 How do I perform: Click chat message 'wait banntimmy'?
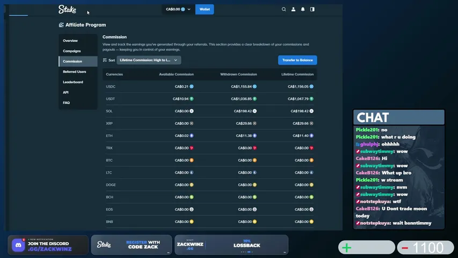point(412,223)
